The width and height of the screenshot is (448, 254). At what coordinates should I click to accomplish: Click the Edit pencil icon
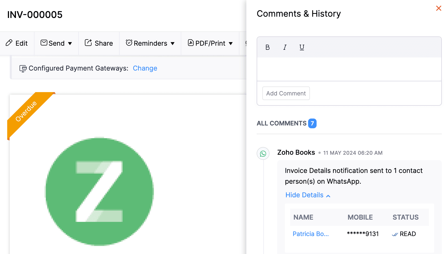tap(9, 43)
